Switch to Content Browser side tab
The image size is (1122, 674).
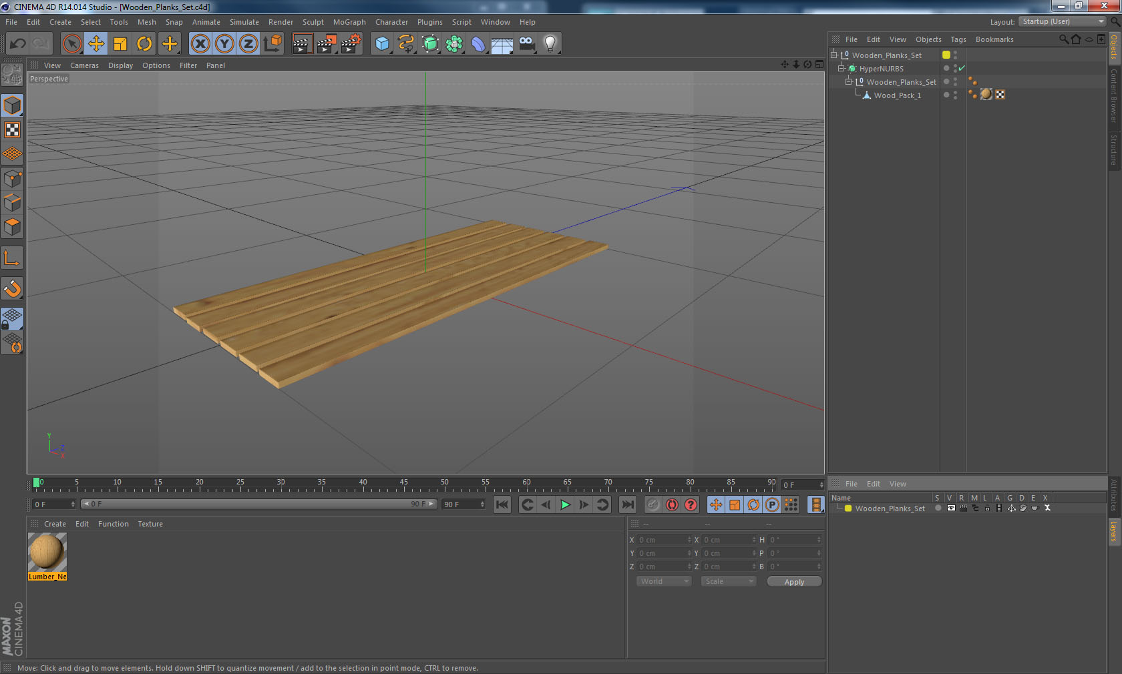coord(1114,95)
